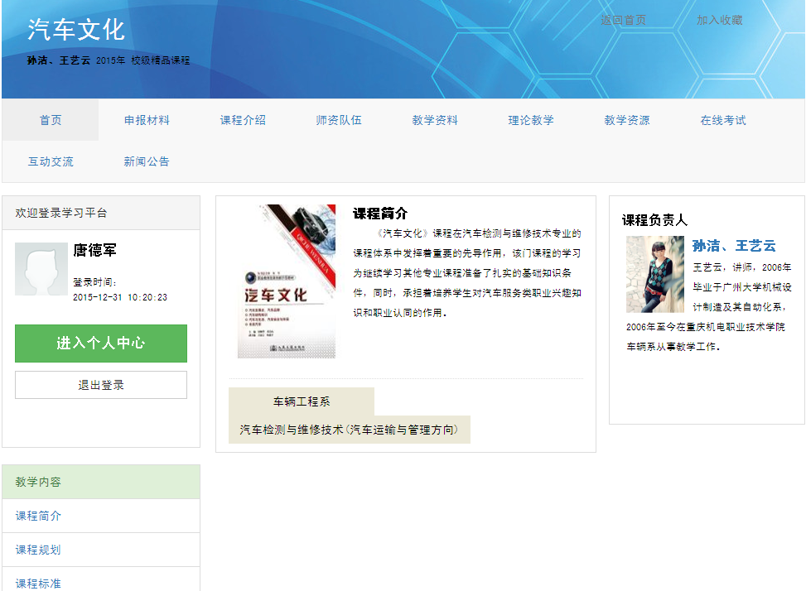Click the 课程简介 heading in center panel
The height and width of the screenshot is (591, 806).
[x=380, y=213]
